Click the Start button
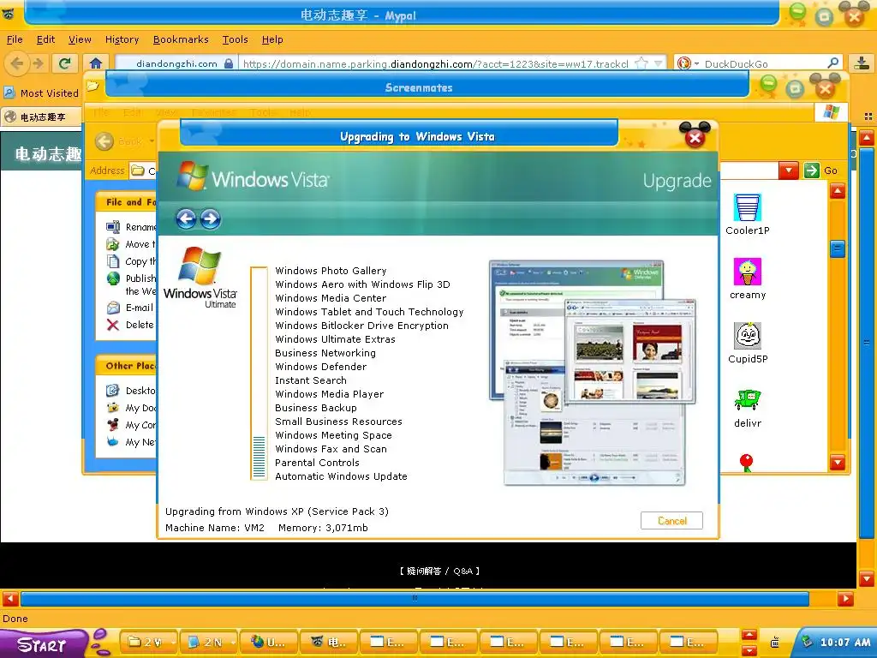The image size is (877, 658). click(x=43, y=644)
